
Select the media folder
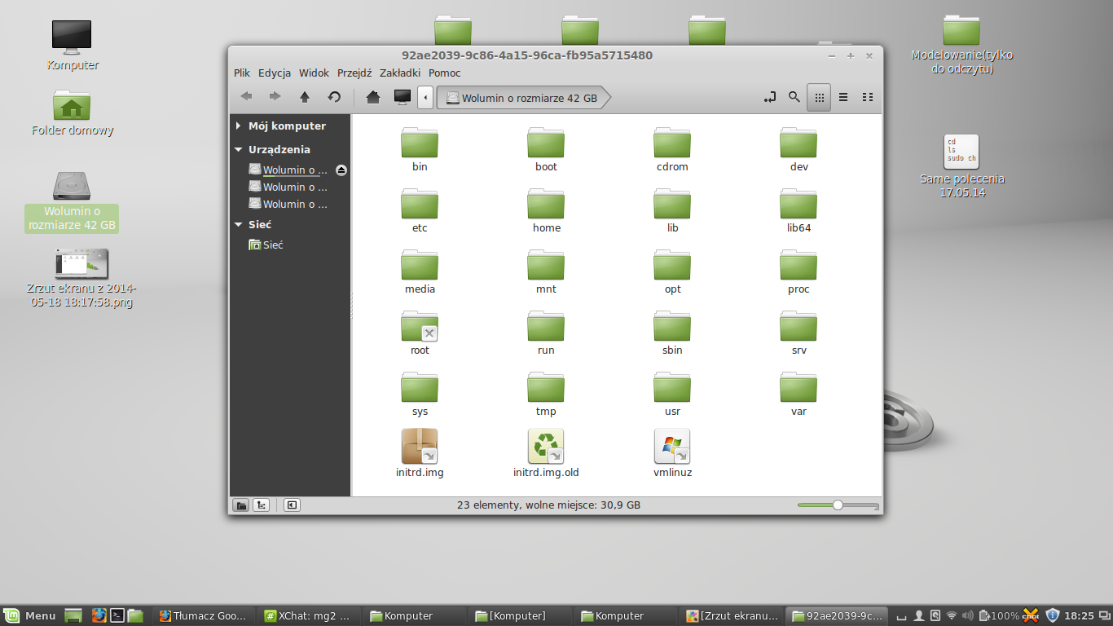click(x=420, y=271)
